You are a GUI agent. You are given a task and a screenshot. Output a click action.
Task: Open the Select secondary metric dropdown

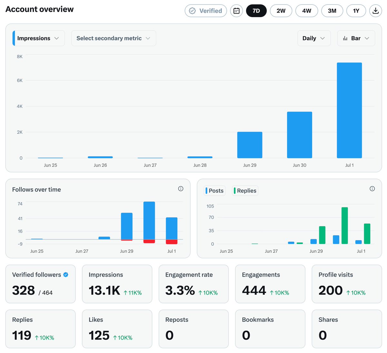click(x=114, y=38)
